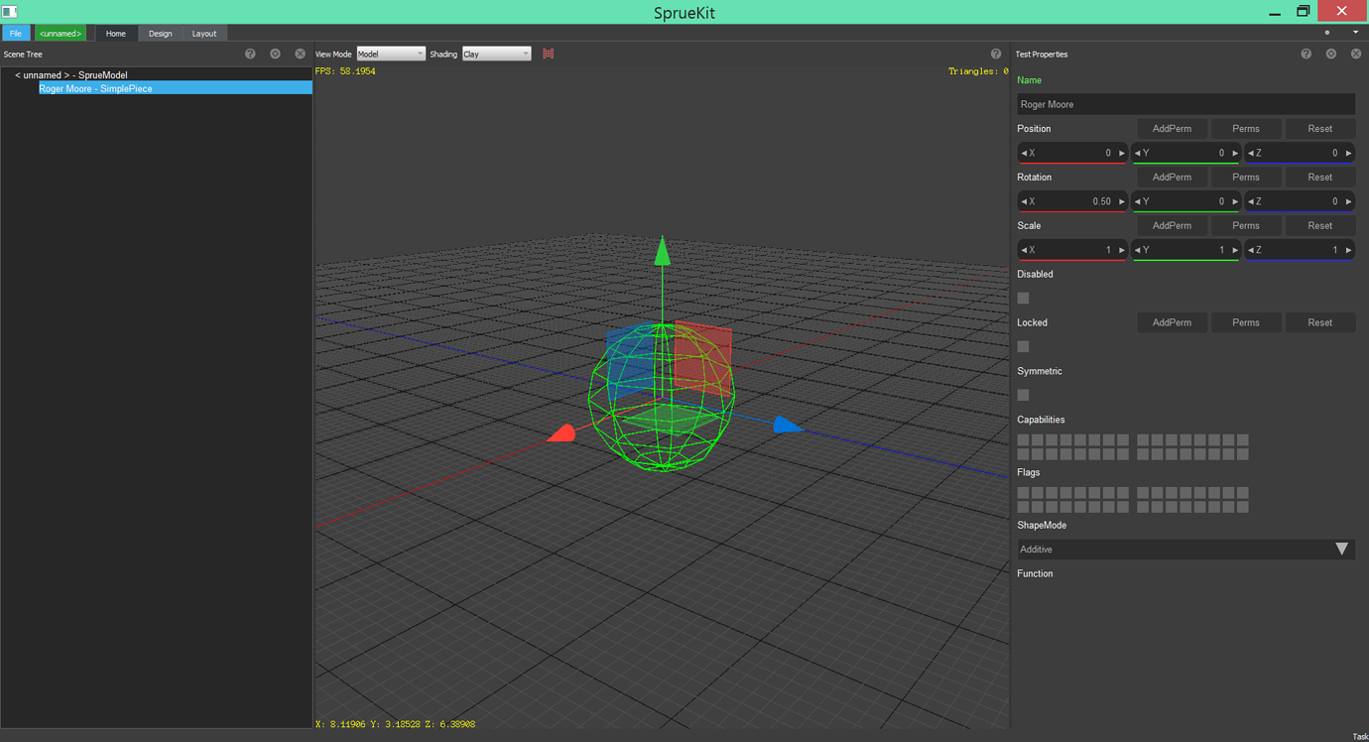Open the ribbon options dropdown arrow

(1355, 33)
